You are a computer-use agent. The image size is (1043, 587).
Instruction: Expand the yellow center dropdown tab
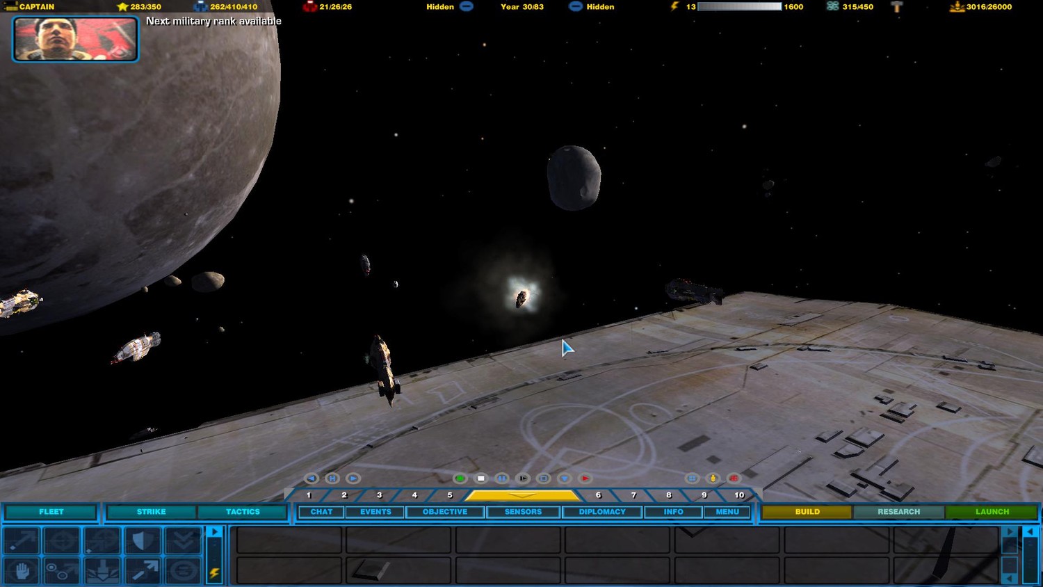coord(521,495)
